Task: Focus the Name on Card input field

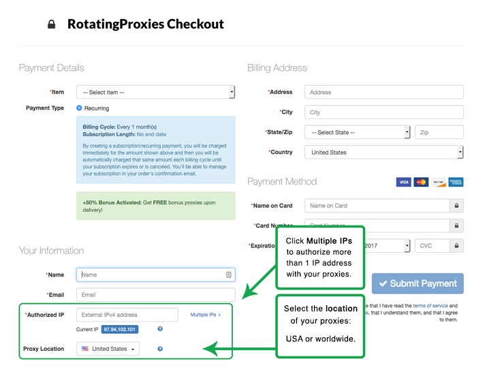Action: (x=377, y=206)
